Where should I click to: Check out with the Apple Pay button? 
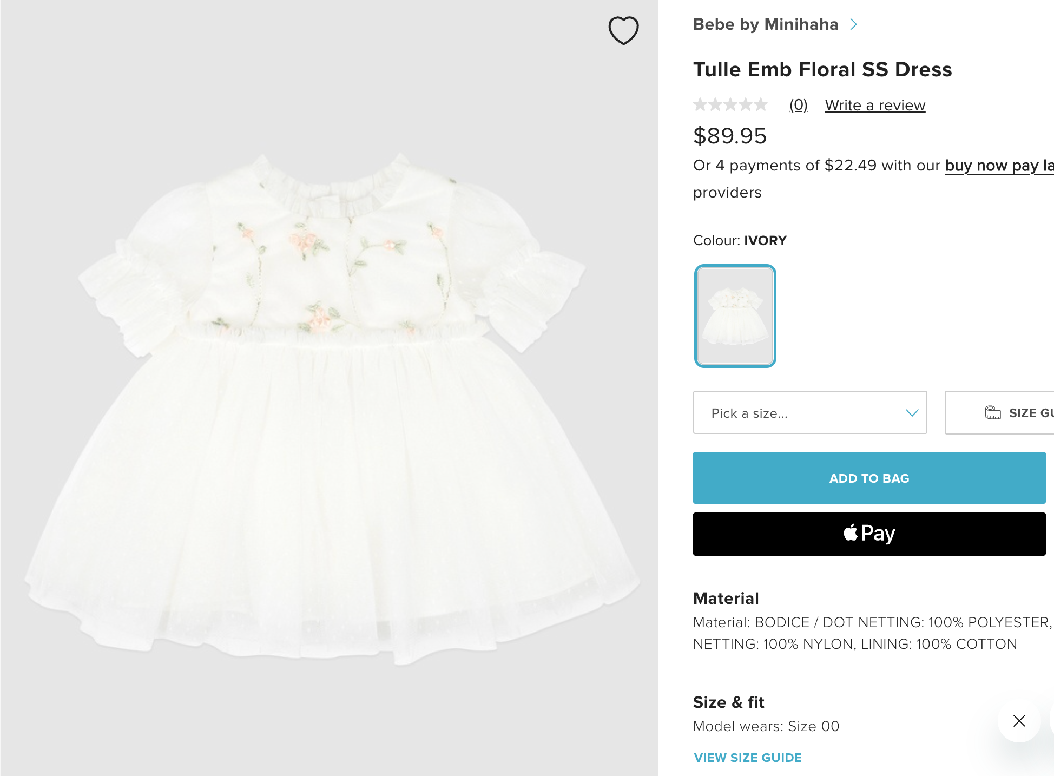coord(869,534)
